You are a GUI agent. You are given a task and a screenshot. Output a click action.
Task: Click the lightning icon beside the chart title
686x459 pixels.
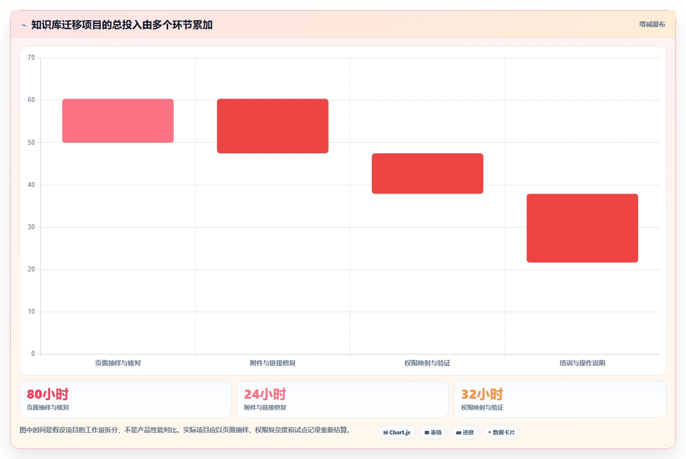coord(24,25)
